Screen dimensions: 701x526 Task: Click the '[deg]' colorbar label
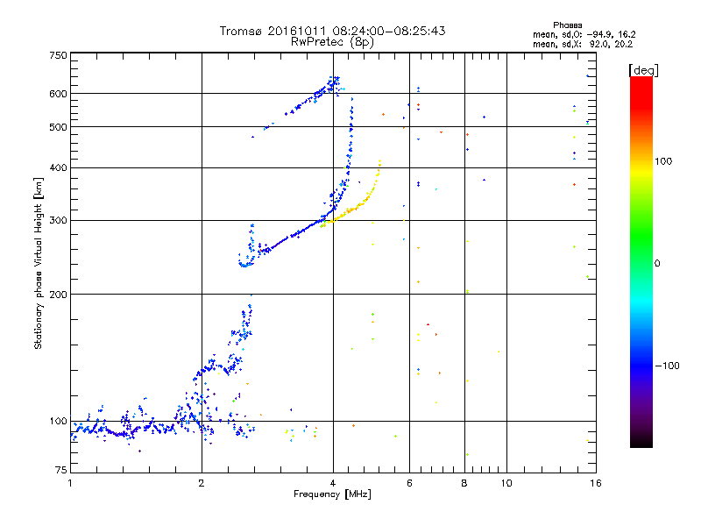643,70
